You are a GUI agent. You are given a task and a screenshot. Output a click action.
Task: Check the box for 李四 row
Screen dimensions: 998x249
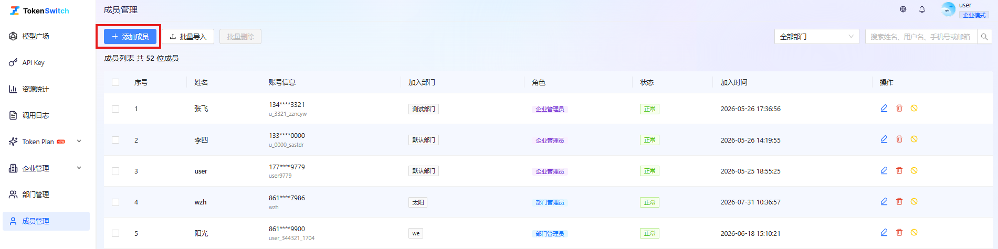(115, 140)
